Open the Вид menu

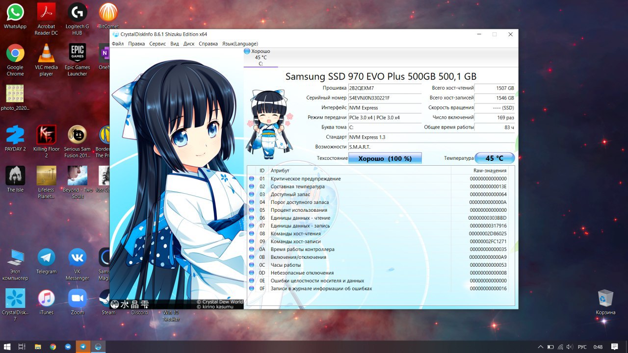click(x=175, y=44)
